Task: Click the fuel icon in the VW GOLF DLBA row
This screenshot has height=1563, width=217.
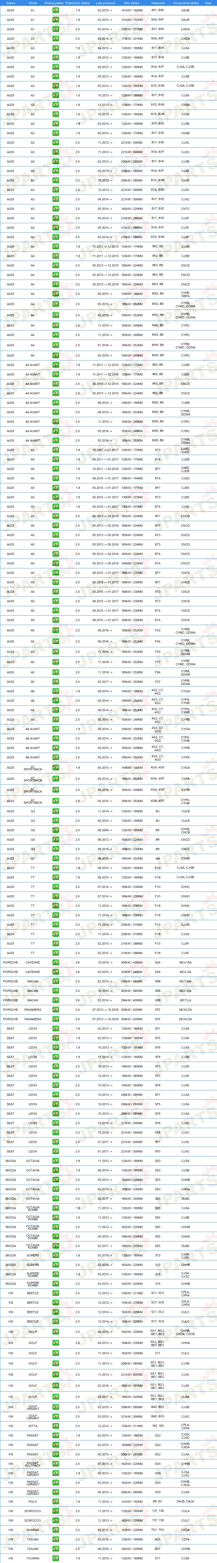Action: (x=56, y=1397)
